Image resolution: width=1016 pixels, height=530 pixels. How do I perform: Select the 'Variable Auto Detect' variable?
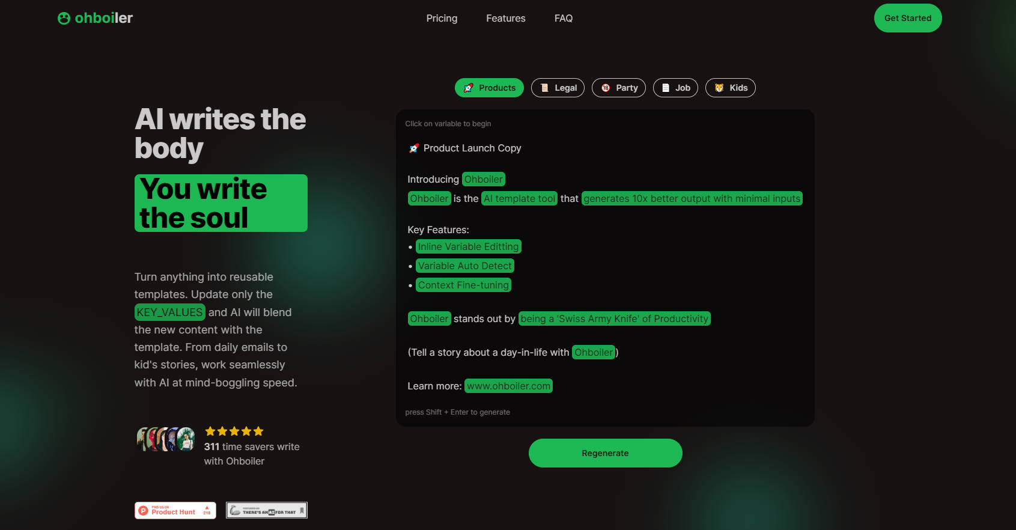(x=465, y=266)
